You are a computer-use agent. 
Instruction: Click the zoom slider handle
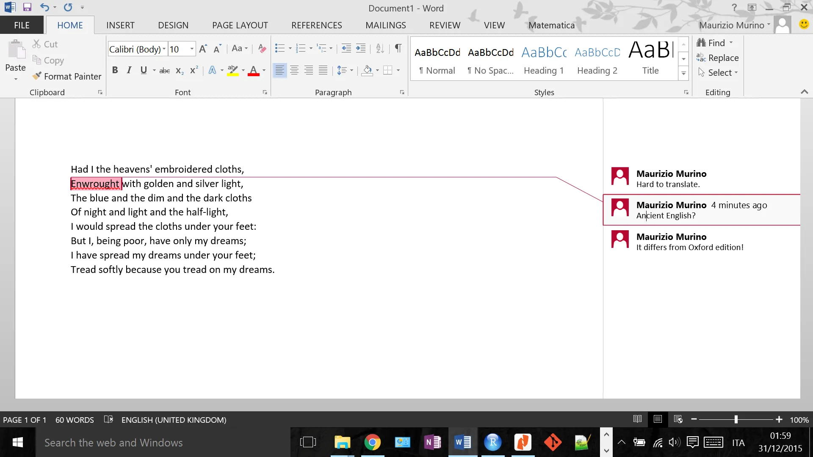[736, 419]
